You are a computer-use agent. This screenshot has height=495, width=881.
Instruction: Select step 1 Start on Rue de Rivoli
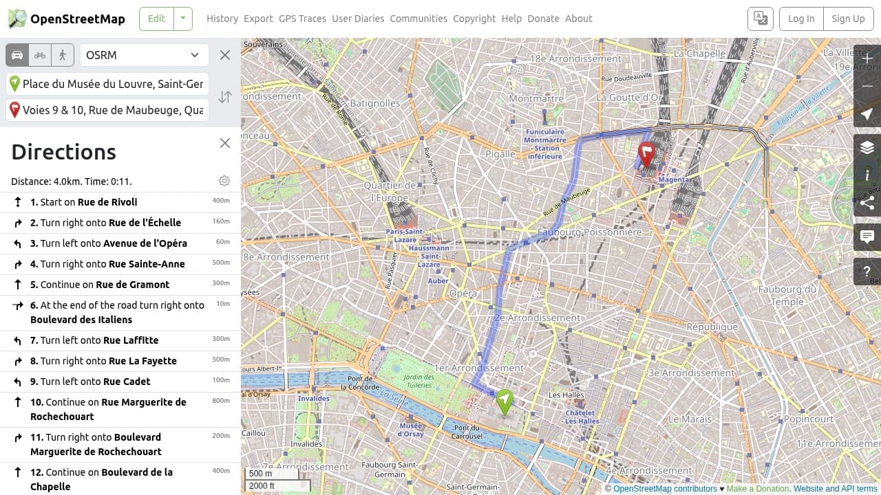point(120,202)
